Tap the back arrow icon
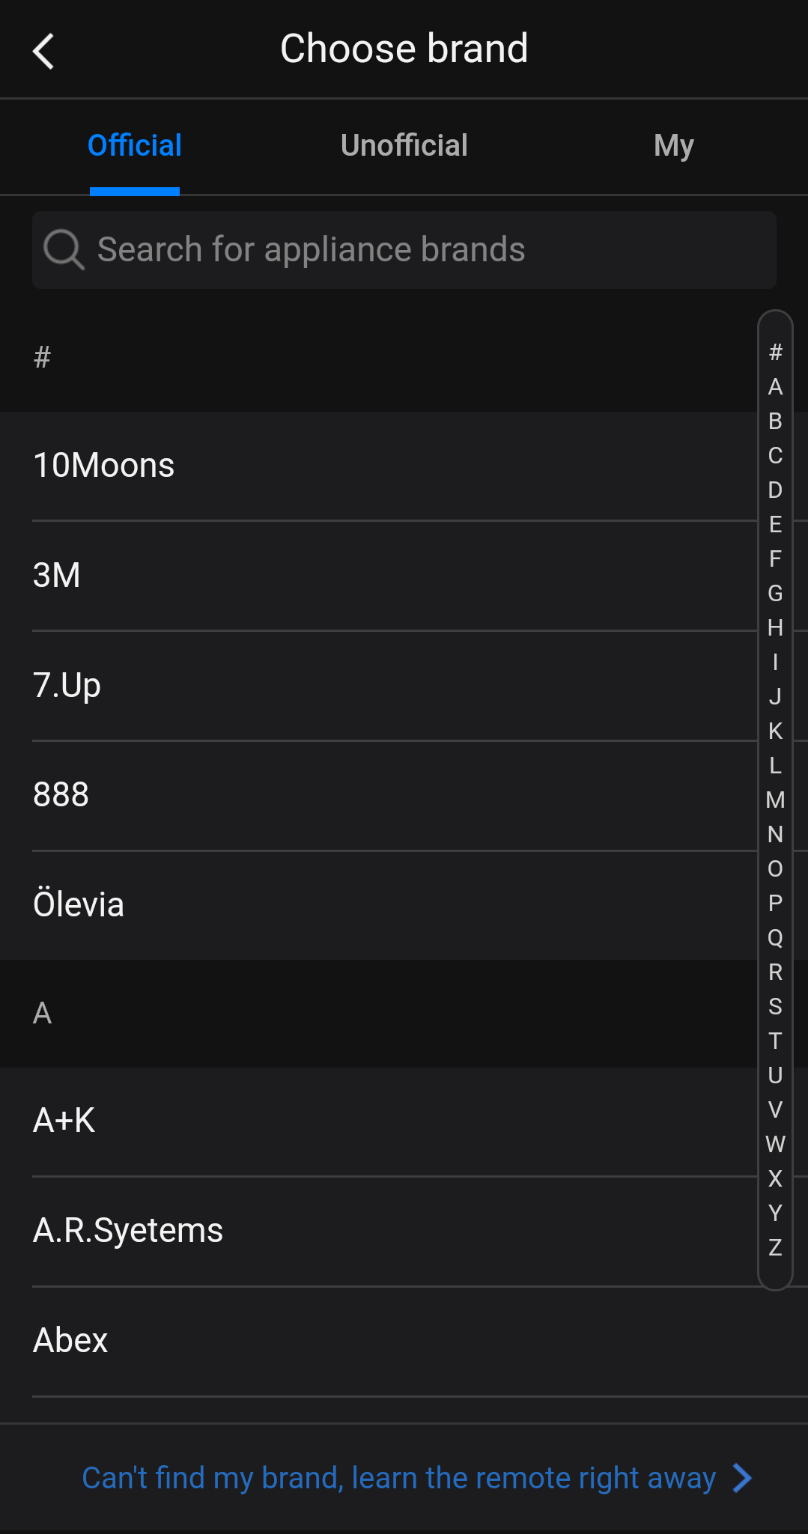 (43, 51)
